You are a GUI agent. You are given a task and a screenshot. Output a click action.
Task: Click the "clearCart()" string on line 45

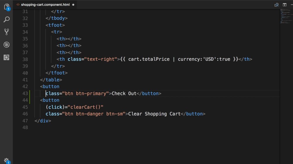pyautogui.click(x=85, y=107)
